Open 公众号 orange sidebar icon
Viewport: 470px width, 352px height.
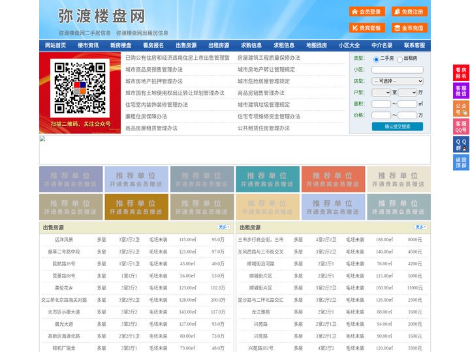coord(461,109)
